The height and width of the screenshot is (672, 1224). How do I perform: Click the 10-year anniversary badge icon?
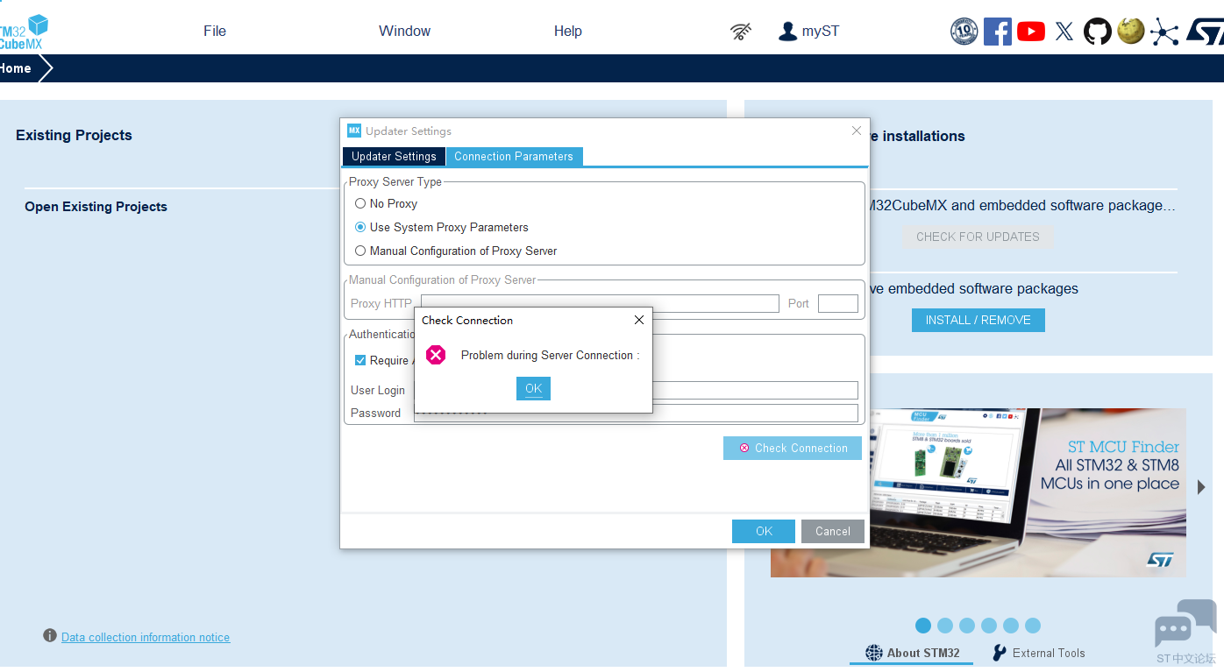(964, 32)
